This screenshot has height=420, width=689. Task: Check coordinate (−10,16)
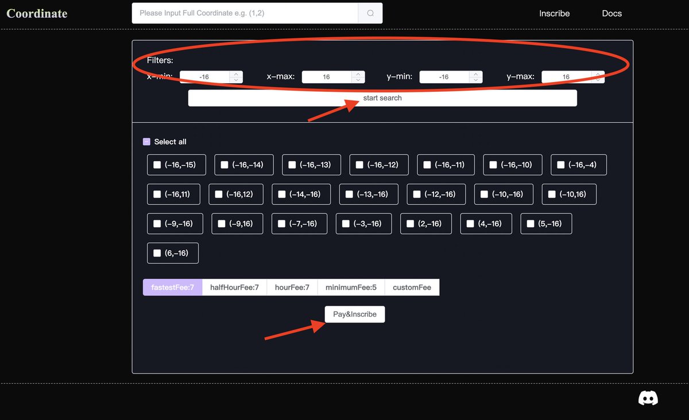point(552,195)
